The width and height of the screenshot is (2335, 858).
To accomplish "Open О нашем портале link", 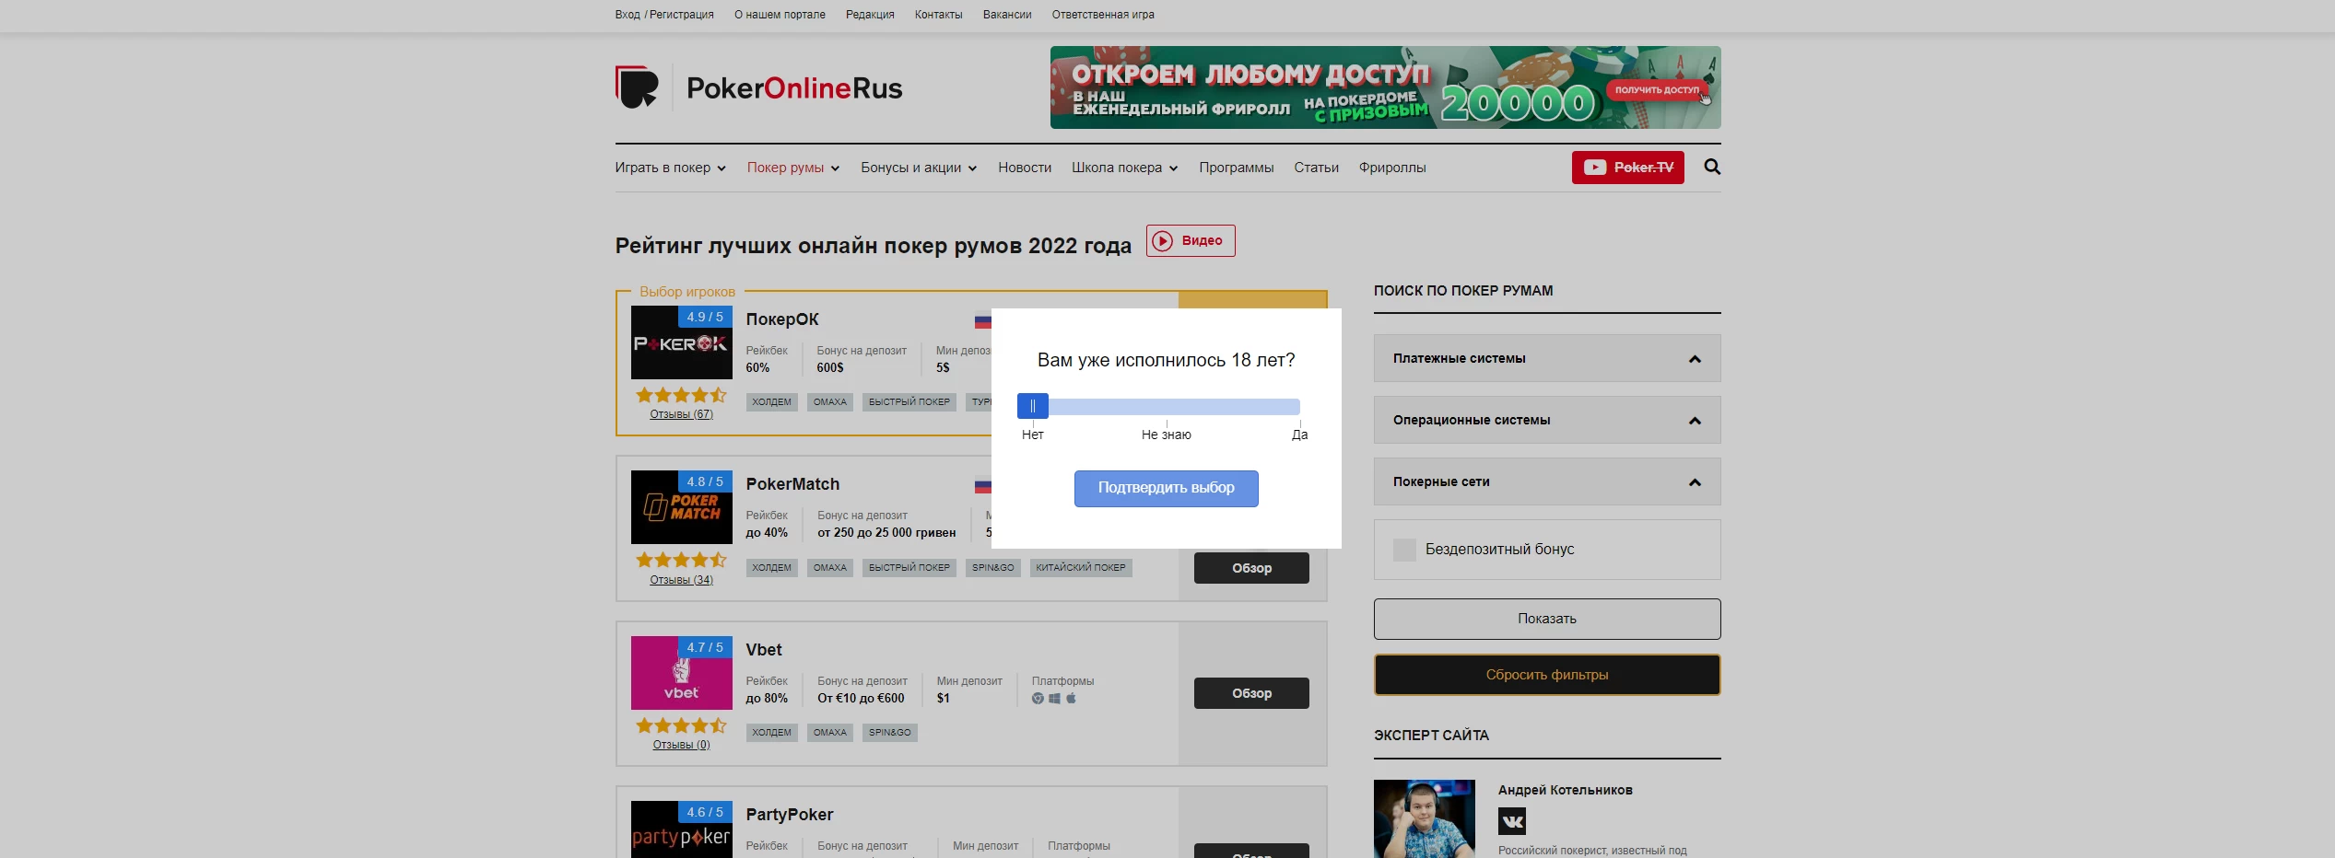I will point(780,15).
